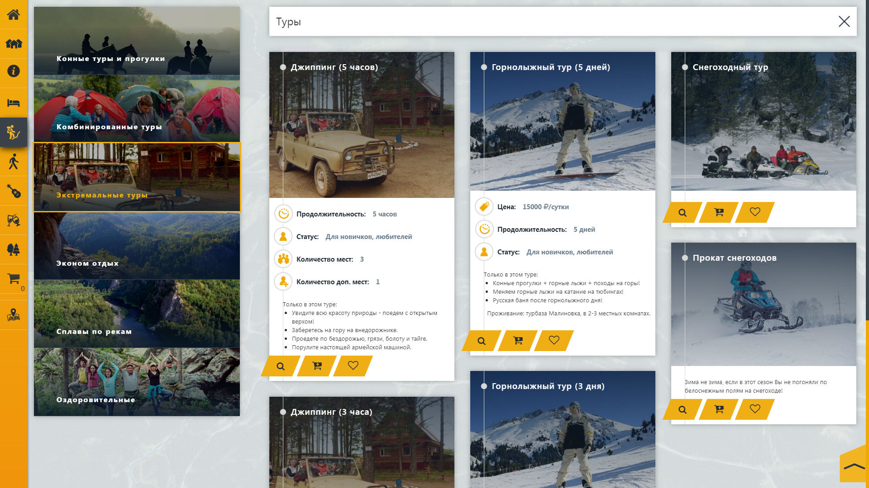
Task: View details of Джиппинг (5 часов) via magnifier
Action: pyautogui.click(x=281, y=366)
